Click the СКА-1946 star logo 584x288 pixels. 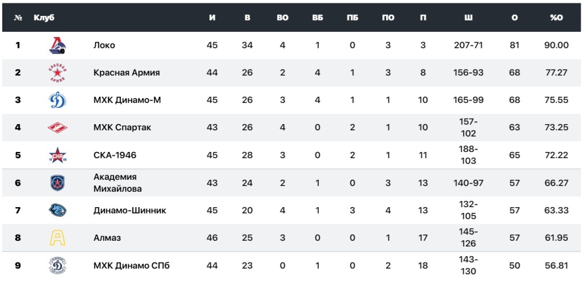pos(58,155)
